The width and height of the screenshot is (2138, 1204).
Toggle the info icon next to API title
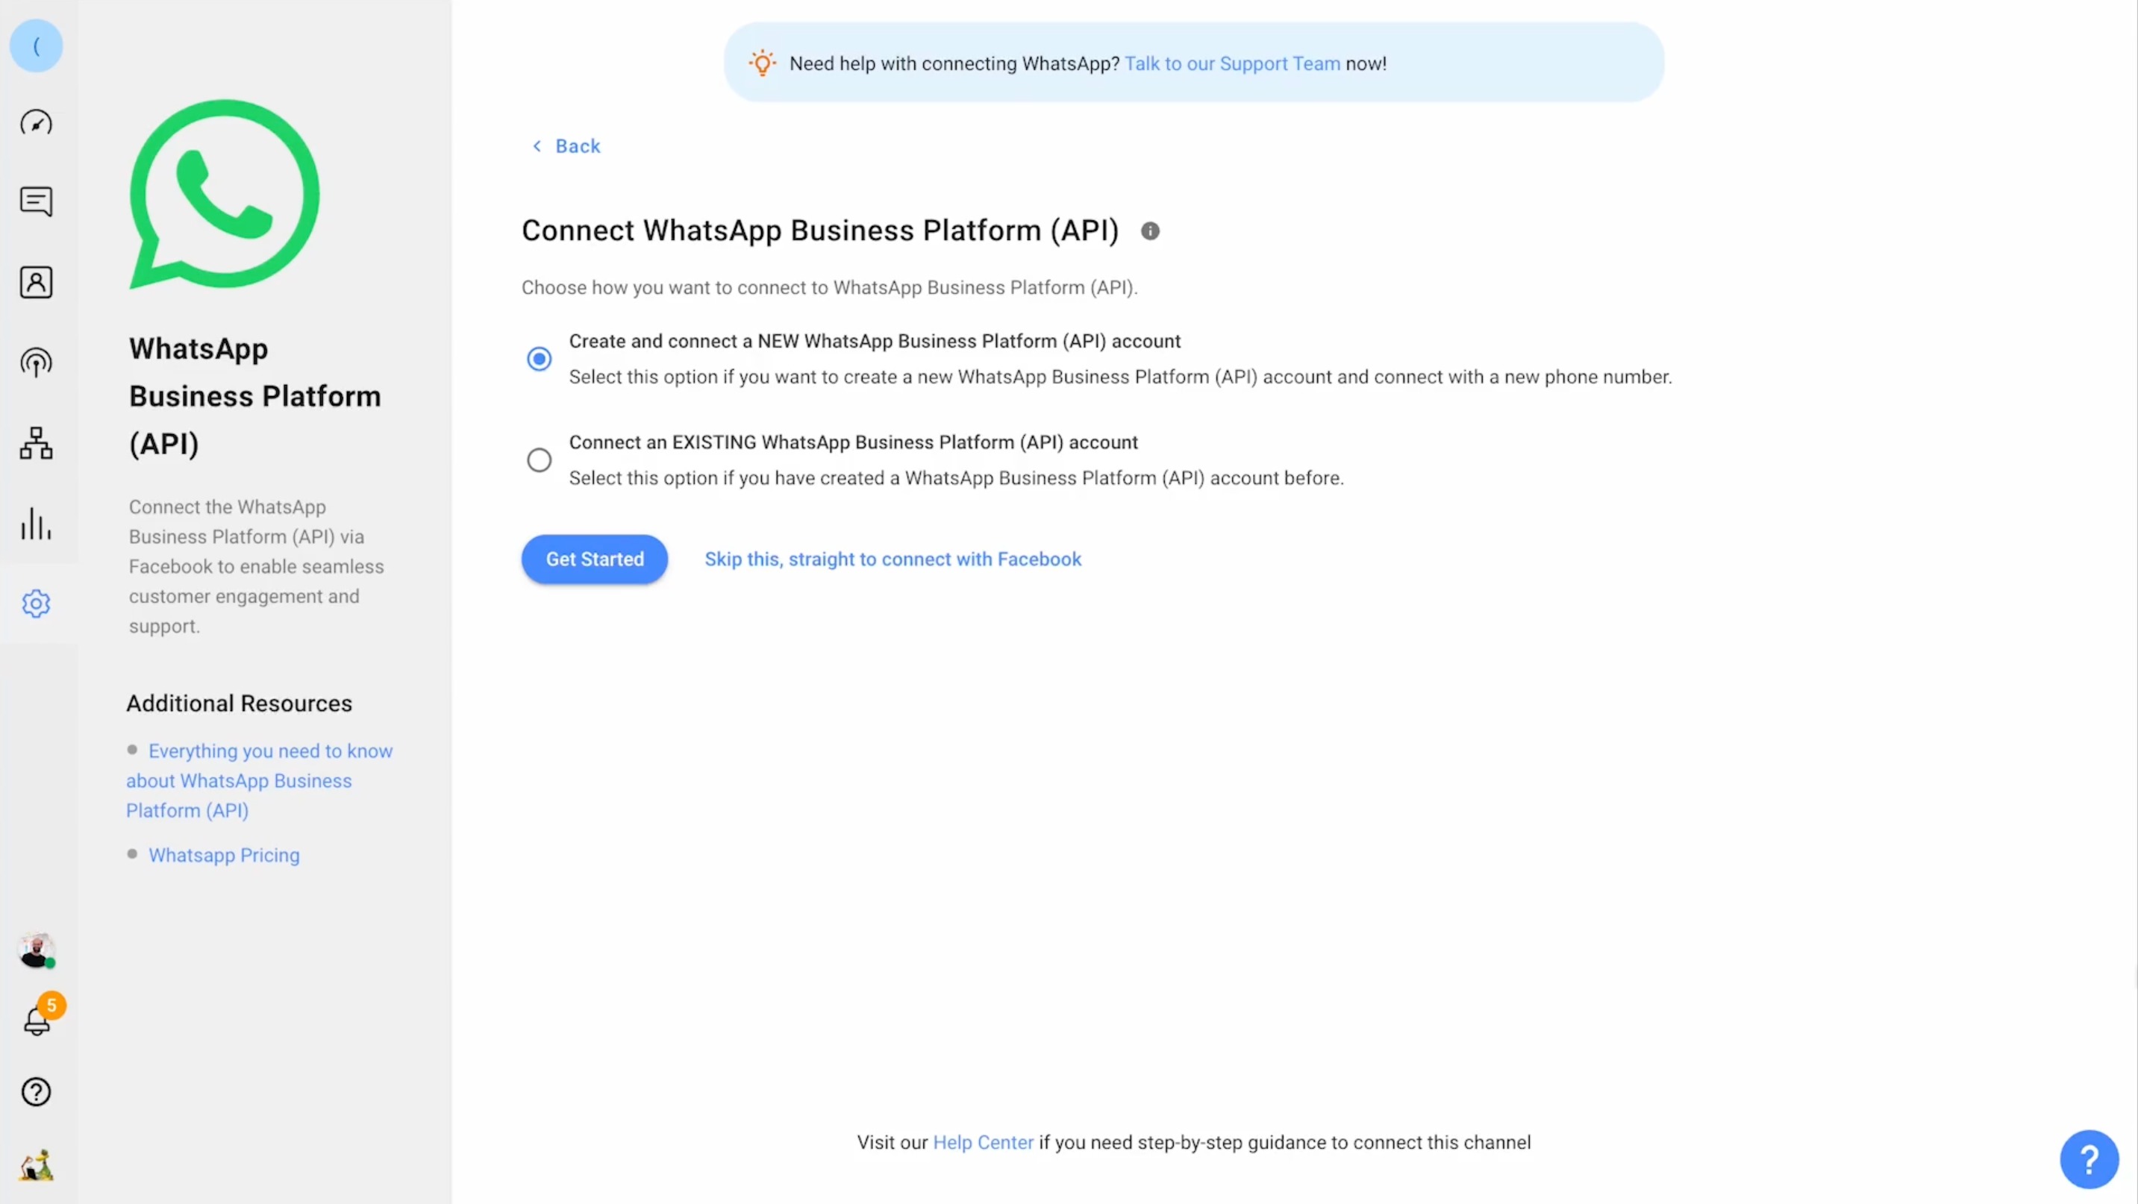click(x=1150, y=231)
